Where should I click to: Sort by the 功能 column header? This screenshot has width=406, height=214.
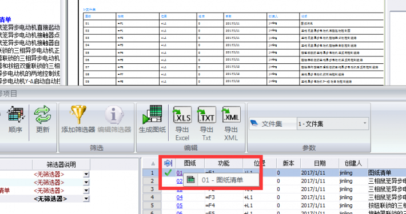224,163
